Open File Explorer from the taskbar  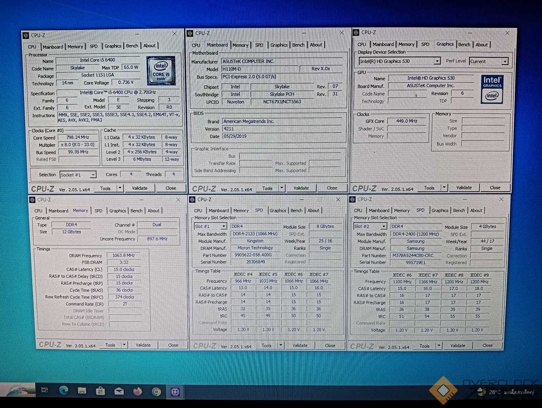pyautogui.click(x=82, y=391)
